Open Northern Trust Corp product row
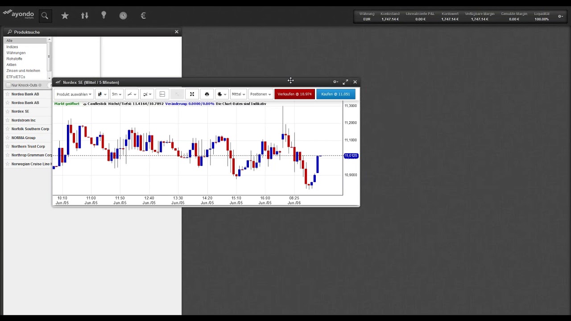The image size is (571, 321). (x=28, y=146)
